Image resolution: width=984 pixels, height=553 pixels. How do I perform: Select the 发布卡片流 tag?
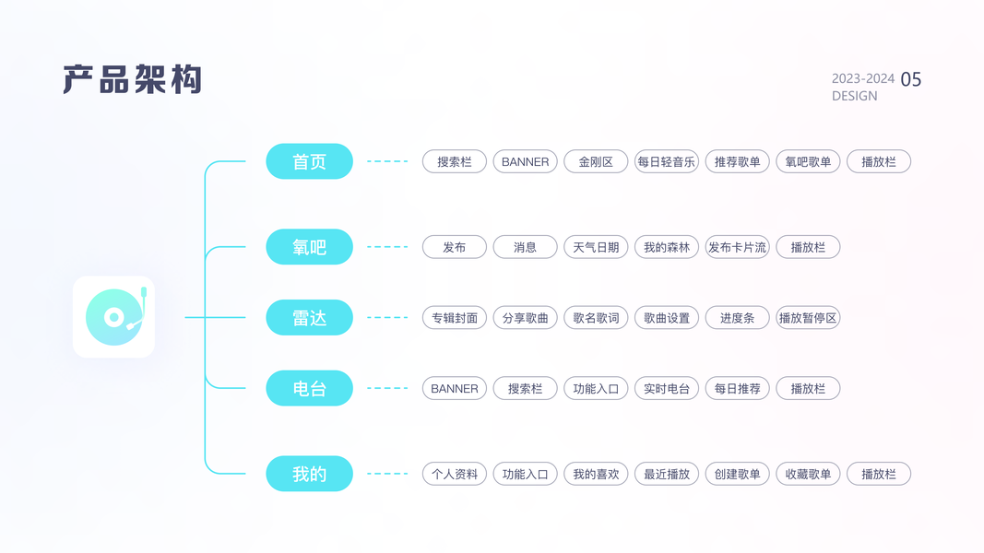tap(737, 247)
